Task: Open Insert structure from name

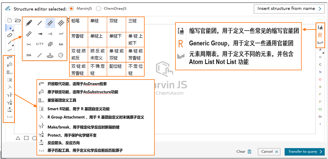Action: point(289,9)
